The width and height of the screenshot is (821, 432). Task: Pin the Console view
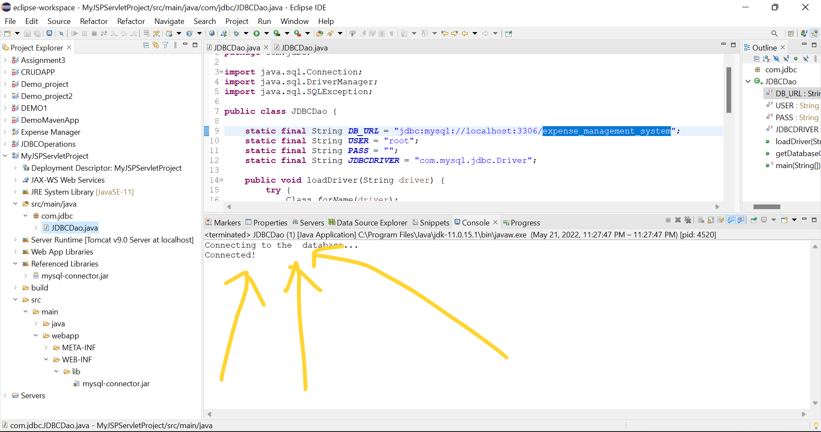coord(754,220)
